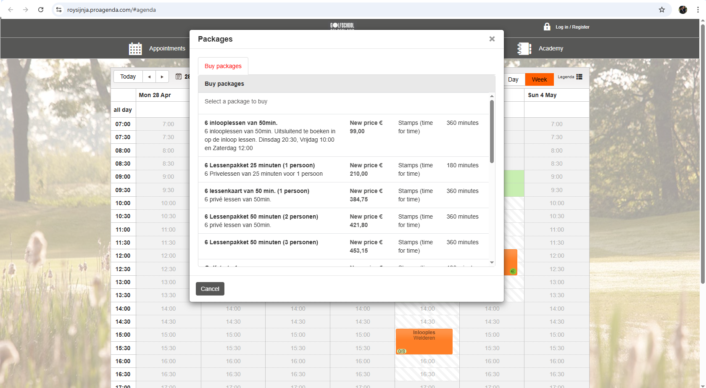Jump to Today in calendar
The image size is (706, 388).
click(x=128, y=77)
